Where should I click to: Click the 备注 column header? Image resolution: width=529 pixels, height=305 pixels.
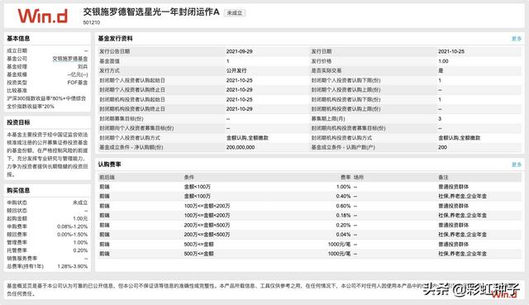coord(443,177)
